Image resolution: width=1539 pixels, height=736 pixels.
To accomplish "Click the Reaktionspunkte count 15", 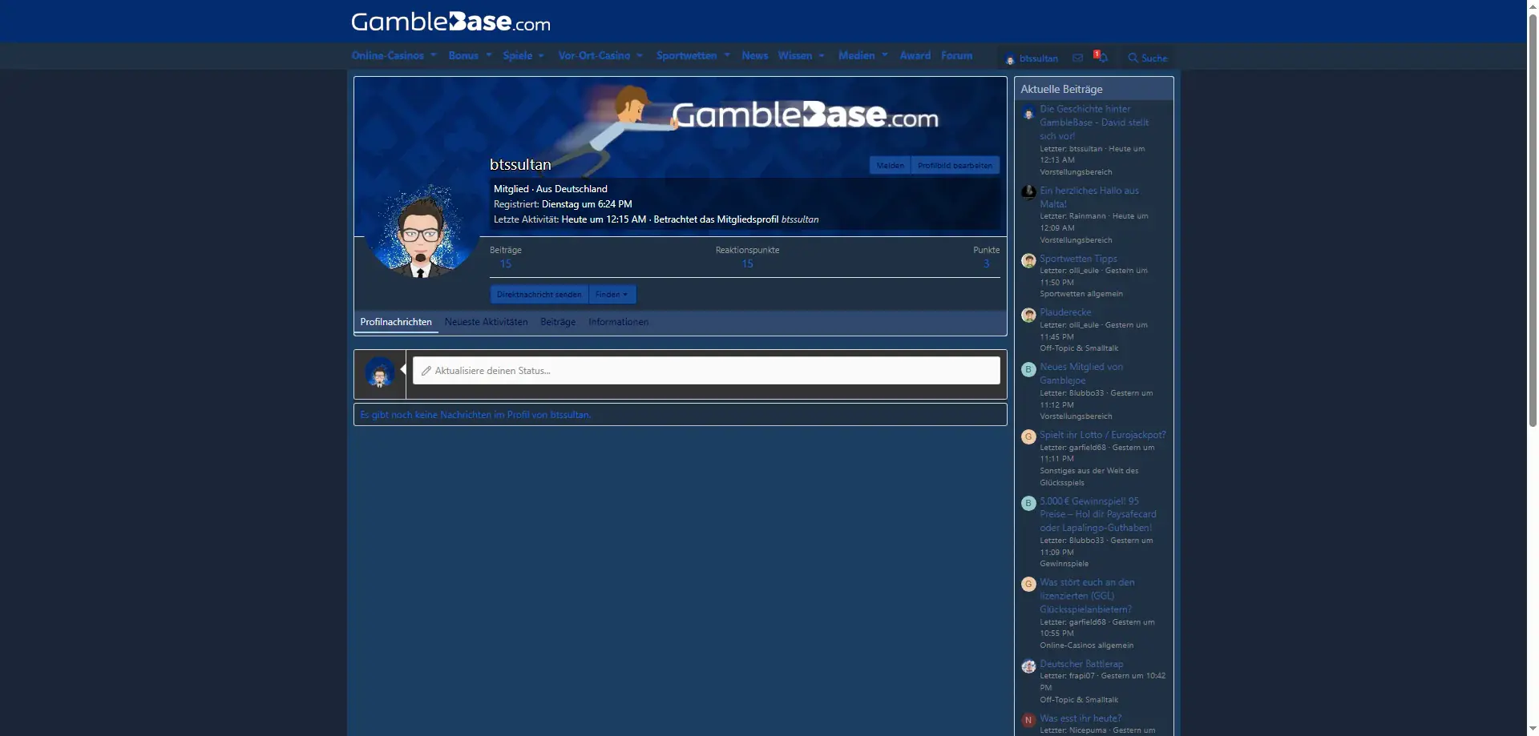I will click(x=747, y=264).
